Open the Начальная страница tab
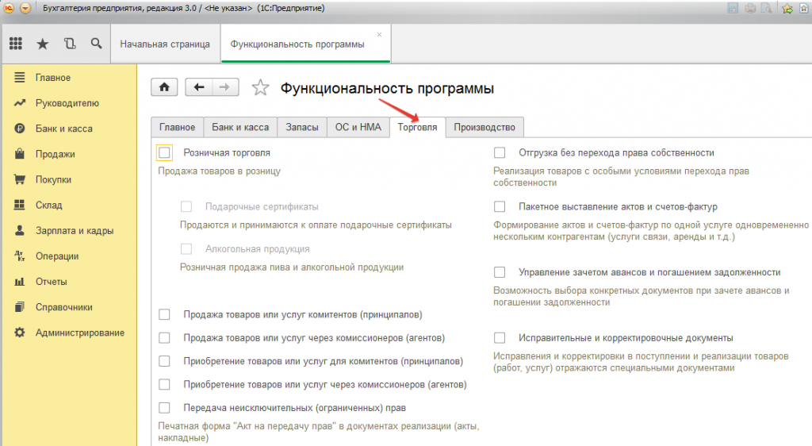 pyautogui.click(x=165, y=44)
